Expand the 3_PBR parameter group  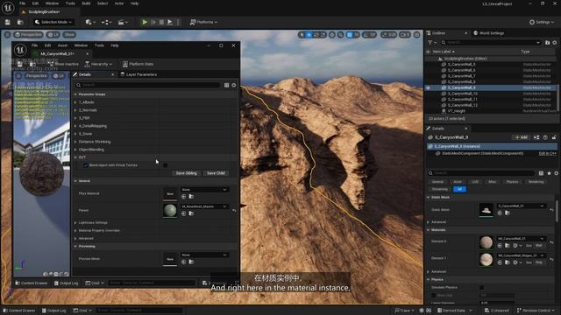tap(75, 118)
